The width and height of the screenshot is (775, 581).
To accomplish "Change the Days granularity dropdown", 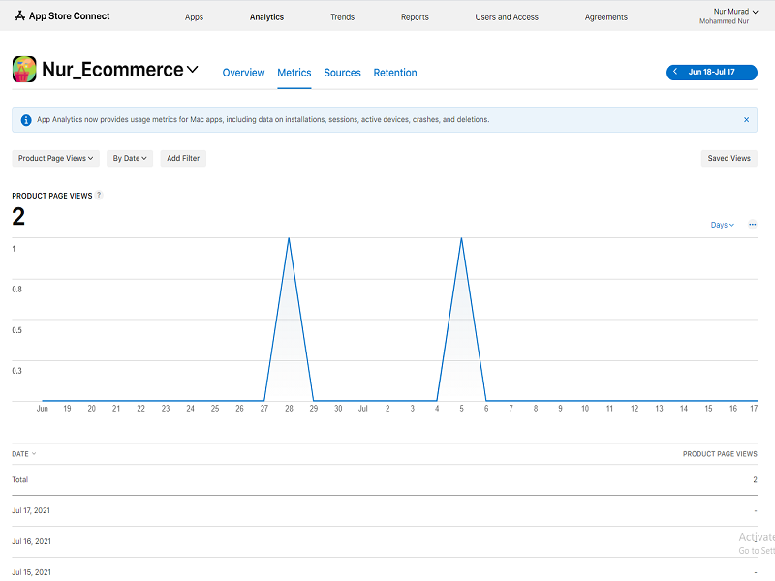I will click(x=722, y=225).
